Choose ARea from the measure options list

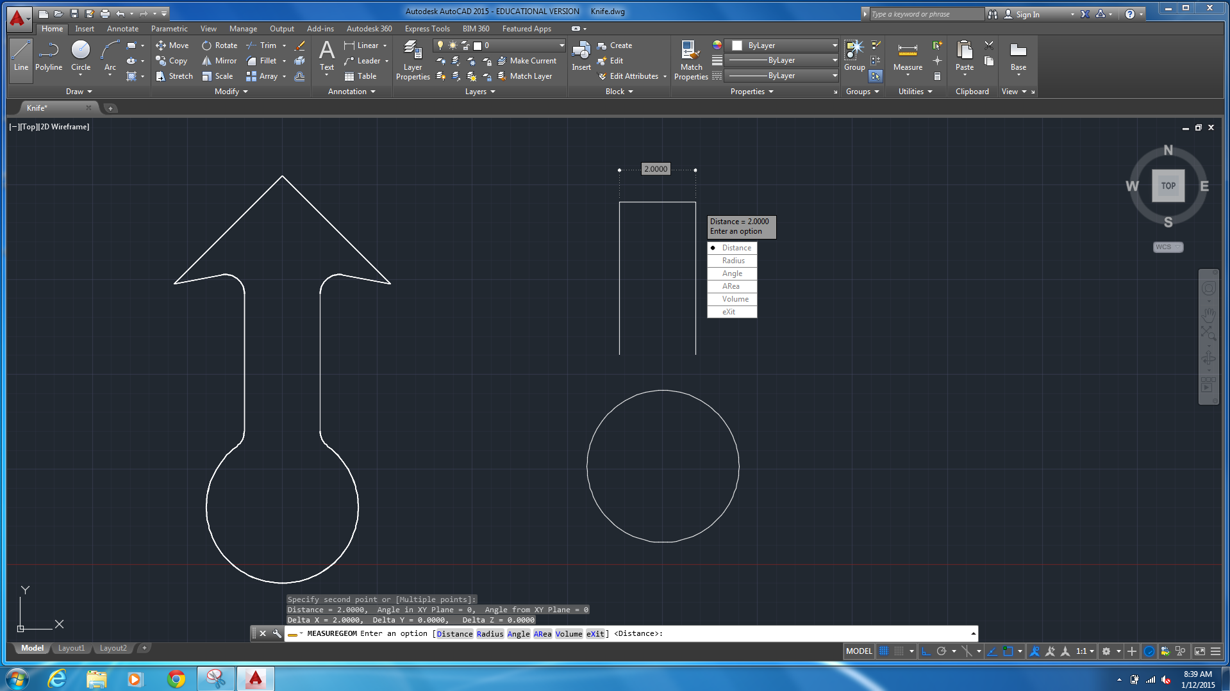click(732, 286)
